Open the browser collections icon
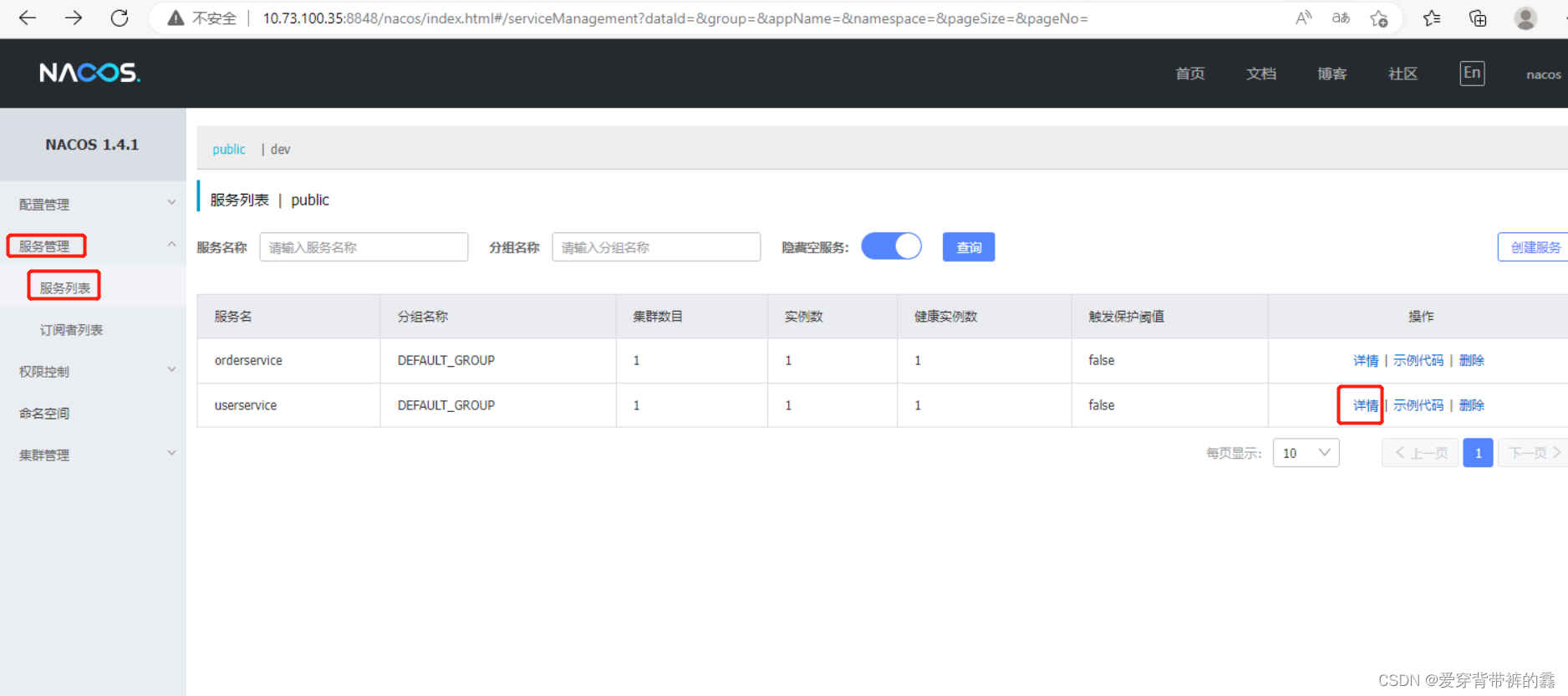This screenshot has width=1568, height=696. 1478,18
